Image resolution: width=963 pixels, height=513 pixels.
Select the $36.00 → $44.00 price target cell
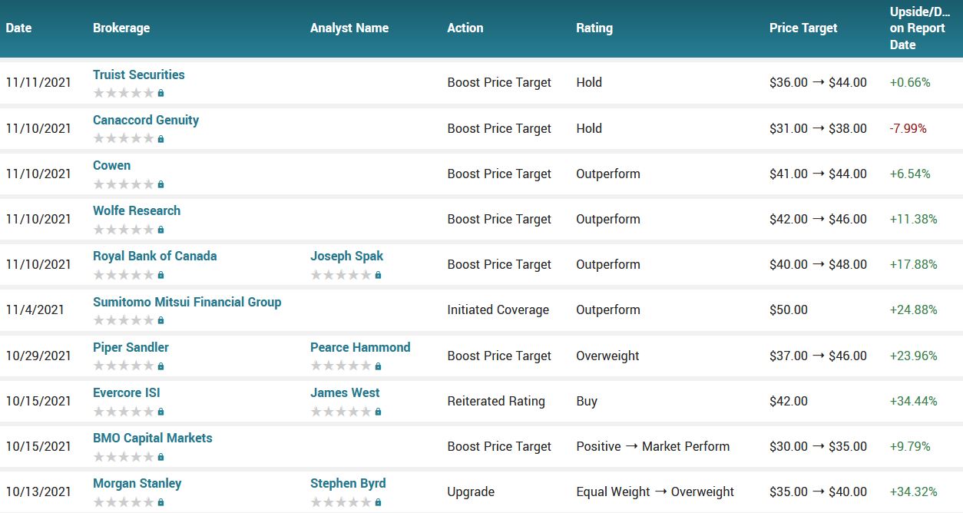click(818, 82)
